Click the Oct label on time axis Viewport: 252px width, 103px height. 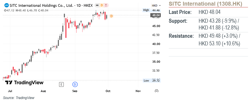(108, 91)
